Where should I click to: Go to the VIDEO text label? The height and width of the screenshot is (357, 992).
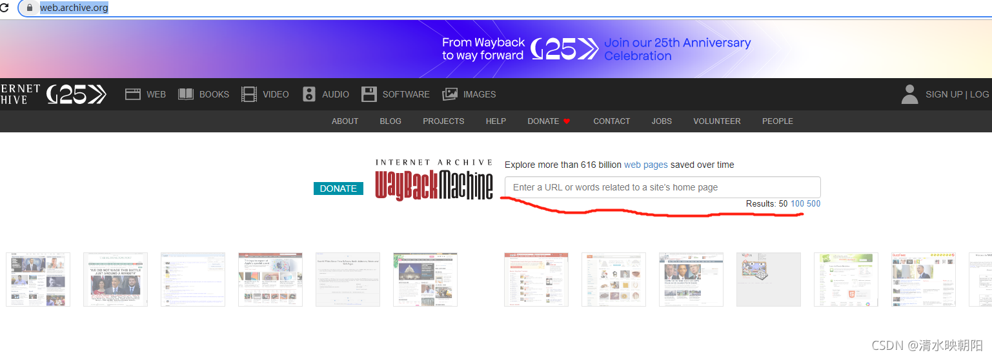point(276,94)
